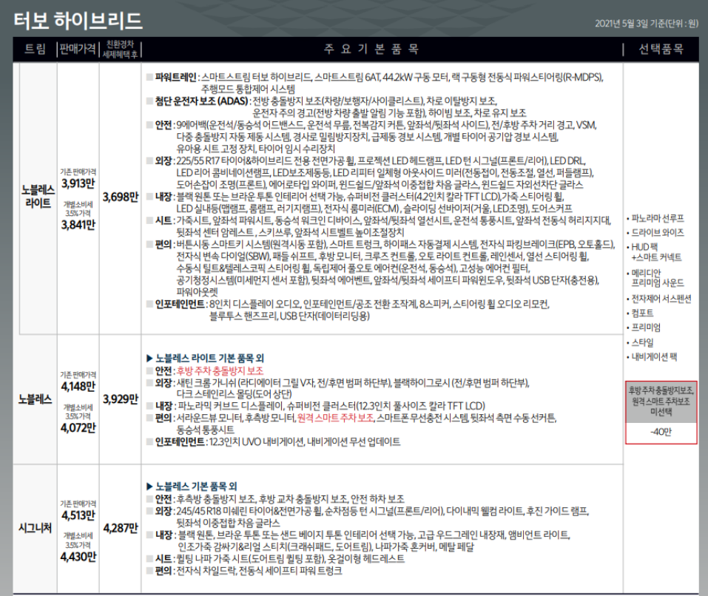Expand the 노블레스 라이트 기본 품목 외 arrow
The image size is (708, 596).
(x=151, y=358)
